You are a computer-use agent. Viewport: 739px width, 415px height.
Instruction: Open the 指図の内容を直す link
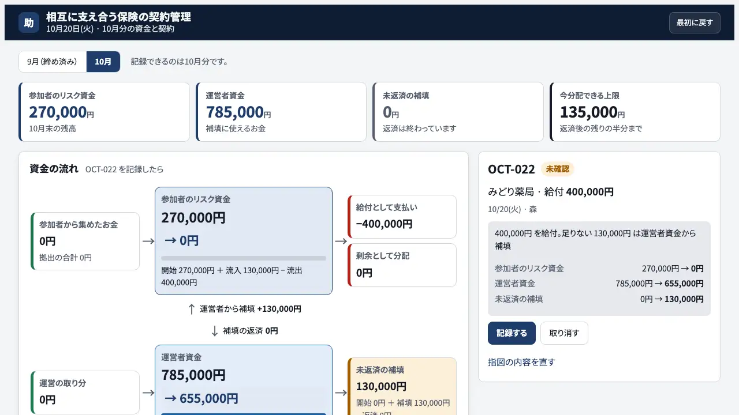521,362
